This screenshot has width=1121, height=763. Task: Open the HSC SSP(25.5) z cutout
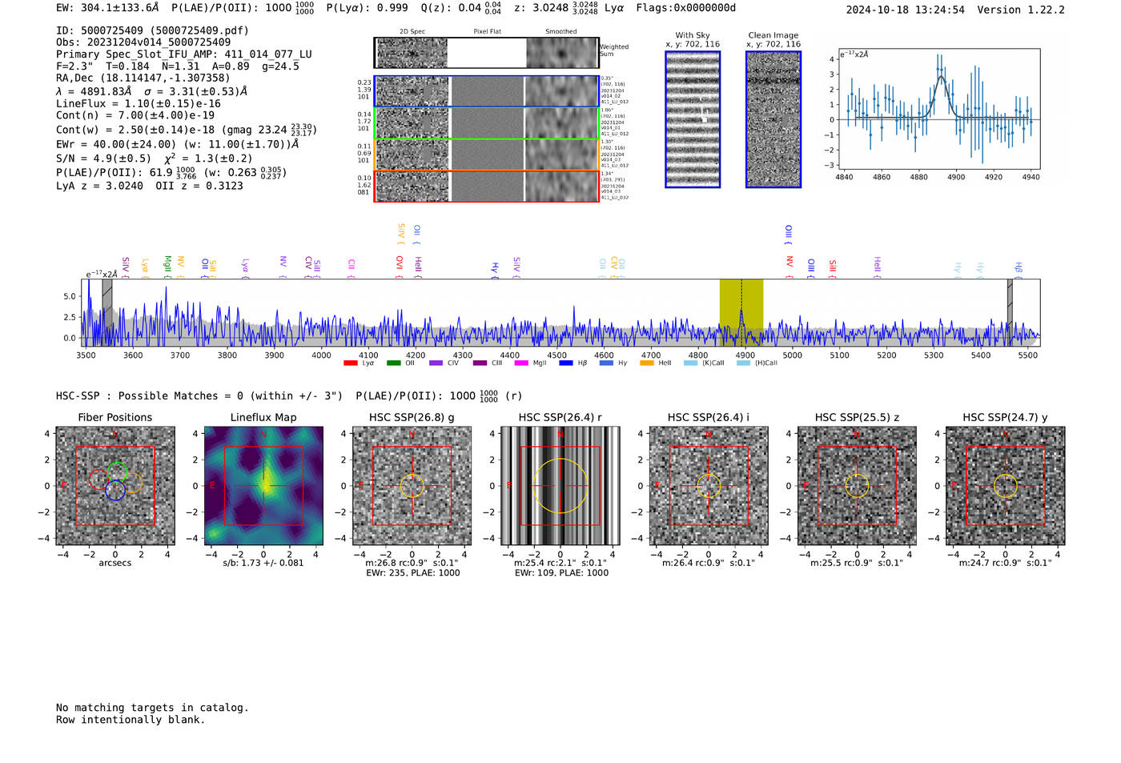coord(857,485)
